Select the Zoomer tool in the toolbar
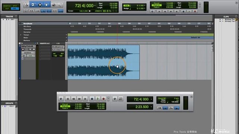 point(26,5)
